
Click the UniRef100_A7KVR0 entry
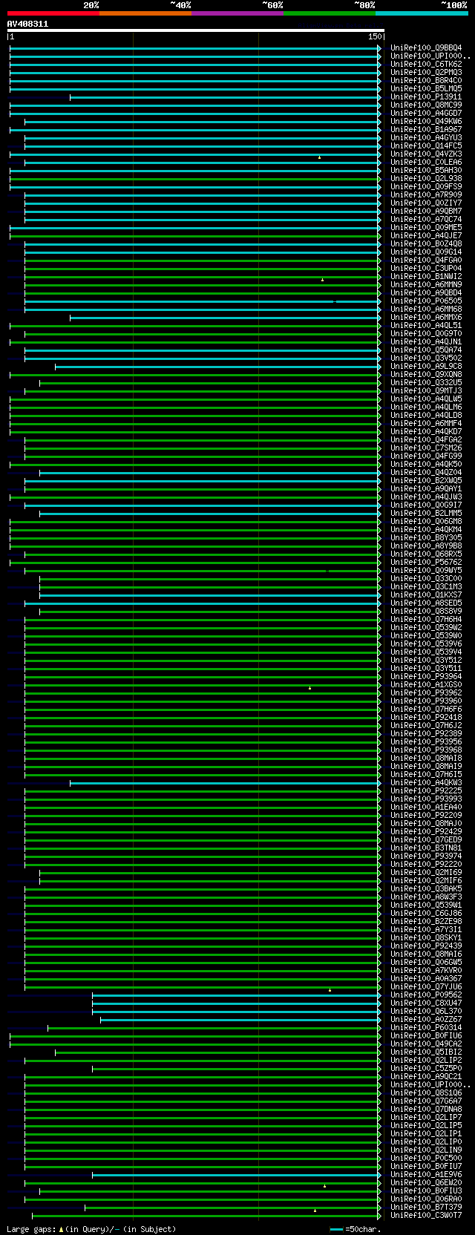click(x=426, y=971)
